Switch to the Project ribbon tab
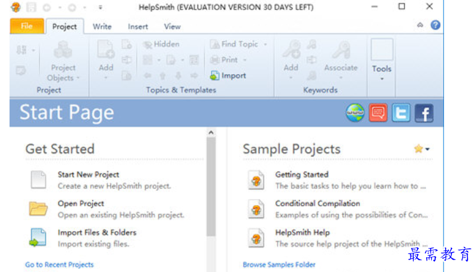Viewport: 476px width, 272px height. coord(64,26)
